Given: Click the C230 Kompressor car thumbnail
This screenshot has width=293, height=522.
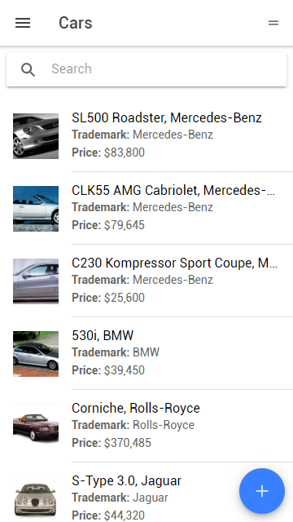Looking at the screenshot, I should [x=36, y=281].
